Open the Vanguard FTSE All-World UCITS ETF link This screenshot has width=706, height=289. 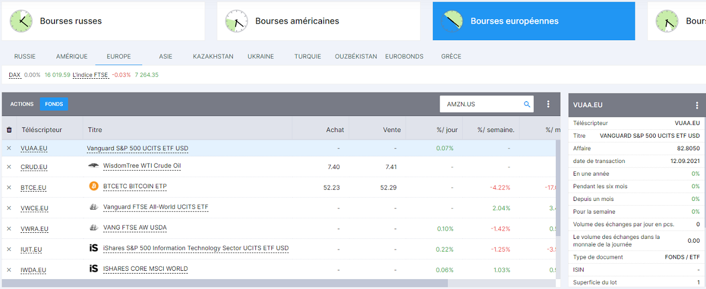tap(156, 207)
